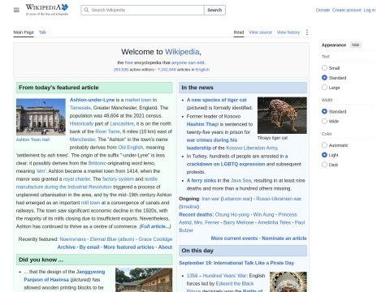Viewport: 390px width, 292px height.
Task: Select the Read tab
Action: click(x=239, y=32)
